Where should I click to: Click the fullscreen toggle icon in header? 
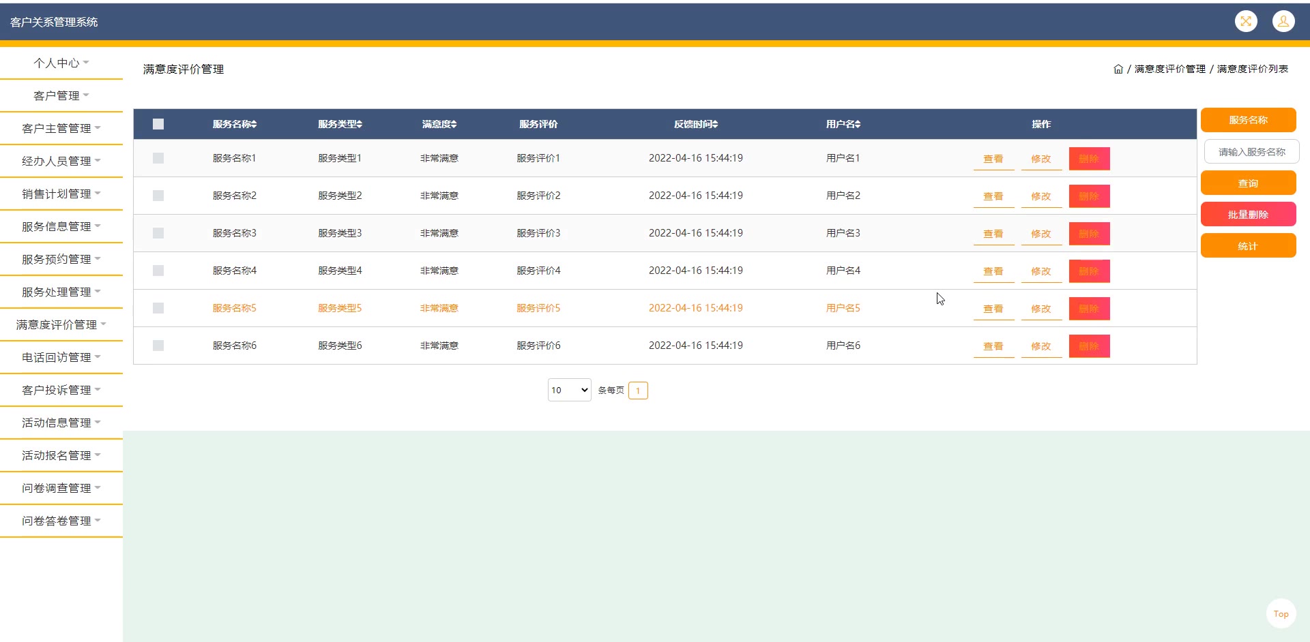(1246, 21)
